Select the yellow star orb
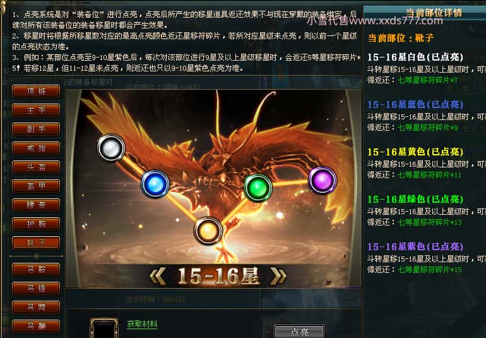The height and width of the screenshot is (338, 486). coord(208,231)
